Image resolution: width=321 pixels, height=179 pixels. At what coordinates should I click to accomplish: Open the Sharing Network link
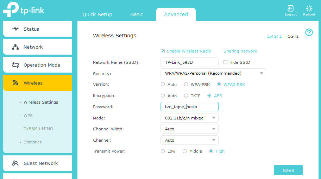click(x=240, y=51)
